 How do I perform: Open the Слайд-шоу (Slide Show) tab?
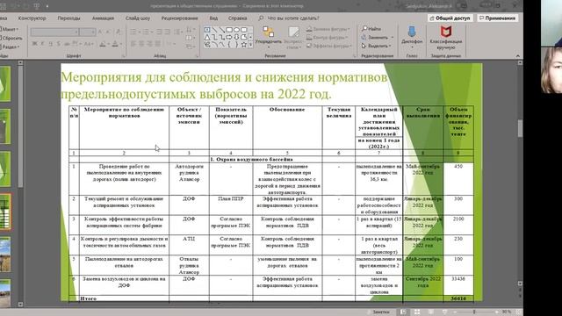(x=138, y=18)
